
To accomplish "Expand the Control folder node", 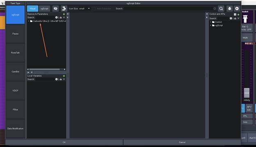I will click(x=210, y=22).
